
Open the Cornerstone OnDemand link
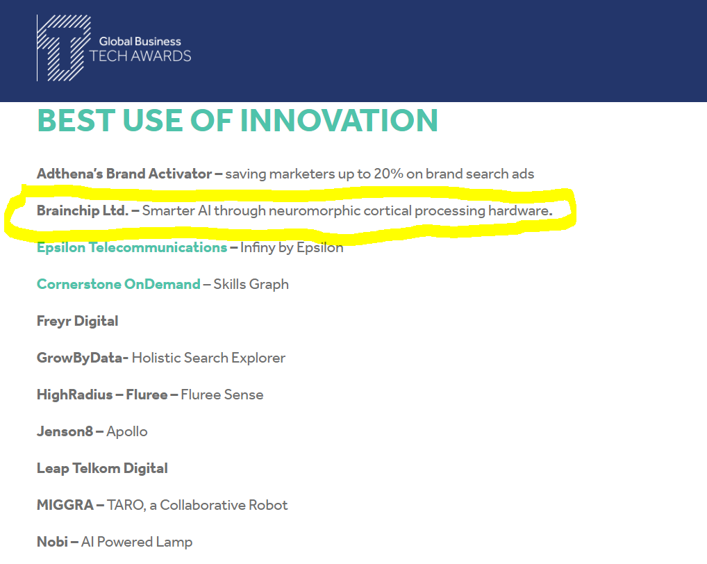point(118,284)
